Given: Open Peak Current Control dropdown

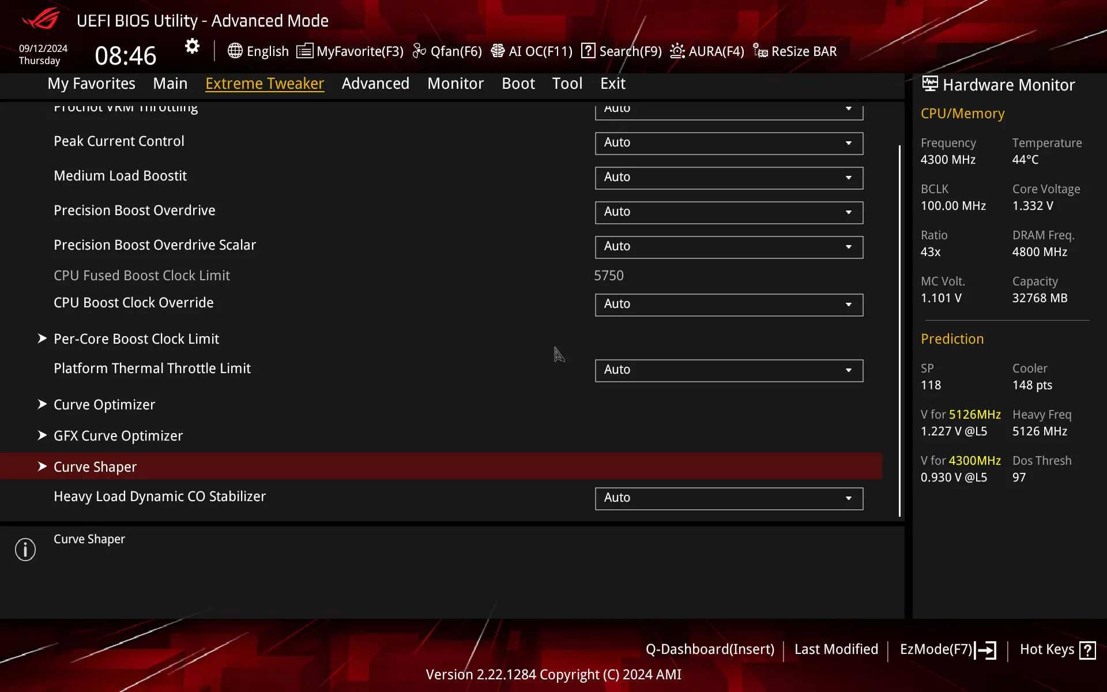Looking at the screenshot, I should [729, 143].
